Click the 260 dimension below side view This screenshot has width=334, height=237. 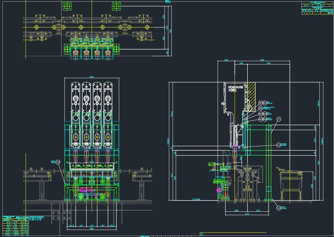click(236, 210)
